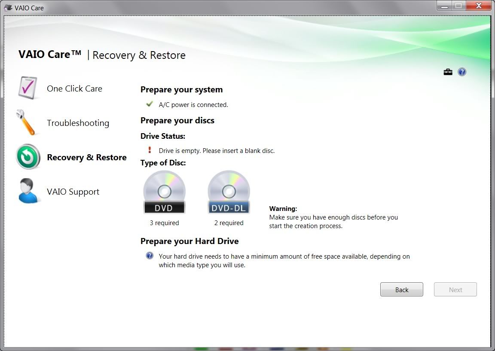Open the VAIO Support section label
This screenshot has height=351, width=495.
[73, 192]
